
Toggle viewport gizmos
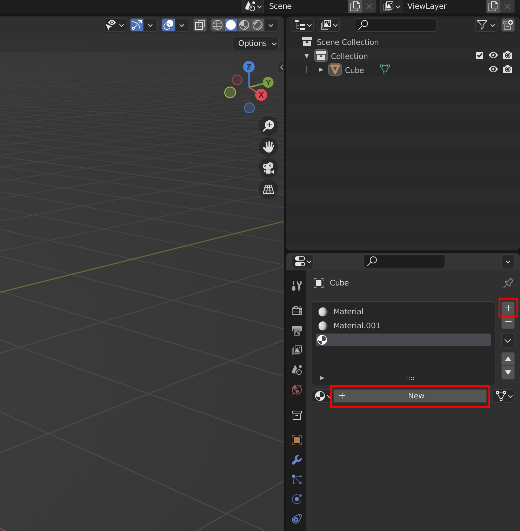pos(137,25)
